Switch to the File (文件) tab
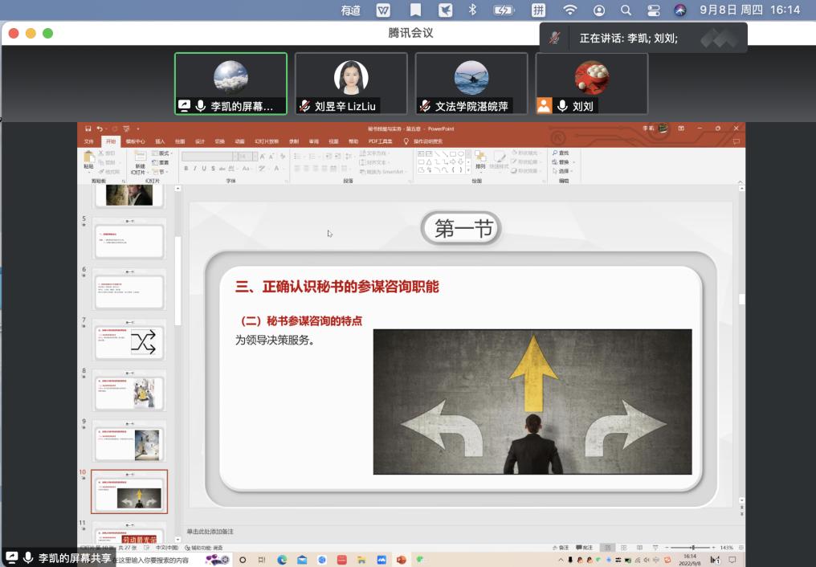The height and width of the screenshot is (567, 816). 89,141
